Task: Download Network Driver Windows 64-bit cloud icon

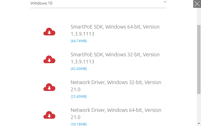Action: (49, 115)
